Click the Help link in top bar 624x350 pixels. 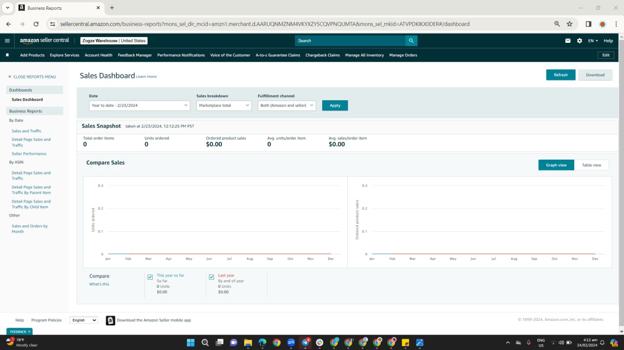click(608, 41)
